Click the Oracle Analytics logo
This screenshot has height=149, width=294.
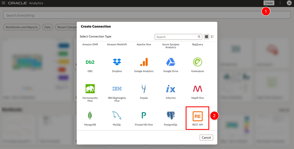pos(25,3)
